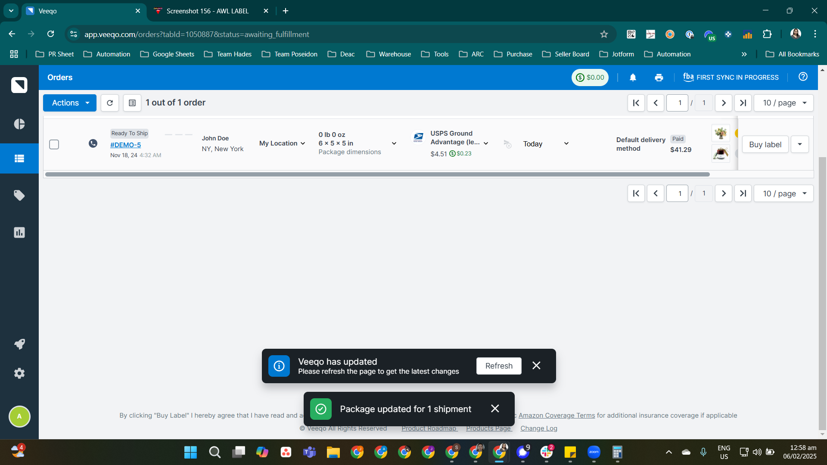Expand the Buy label arrow dropdown
The width and height of the screenshot is (827, 465).
point(800,144)
